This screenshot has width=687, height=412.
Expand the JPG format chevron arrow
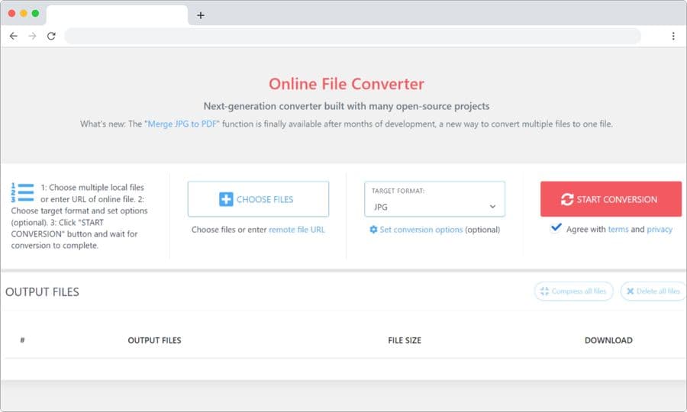tap(492, 207)
